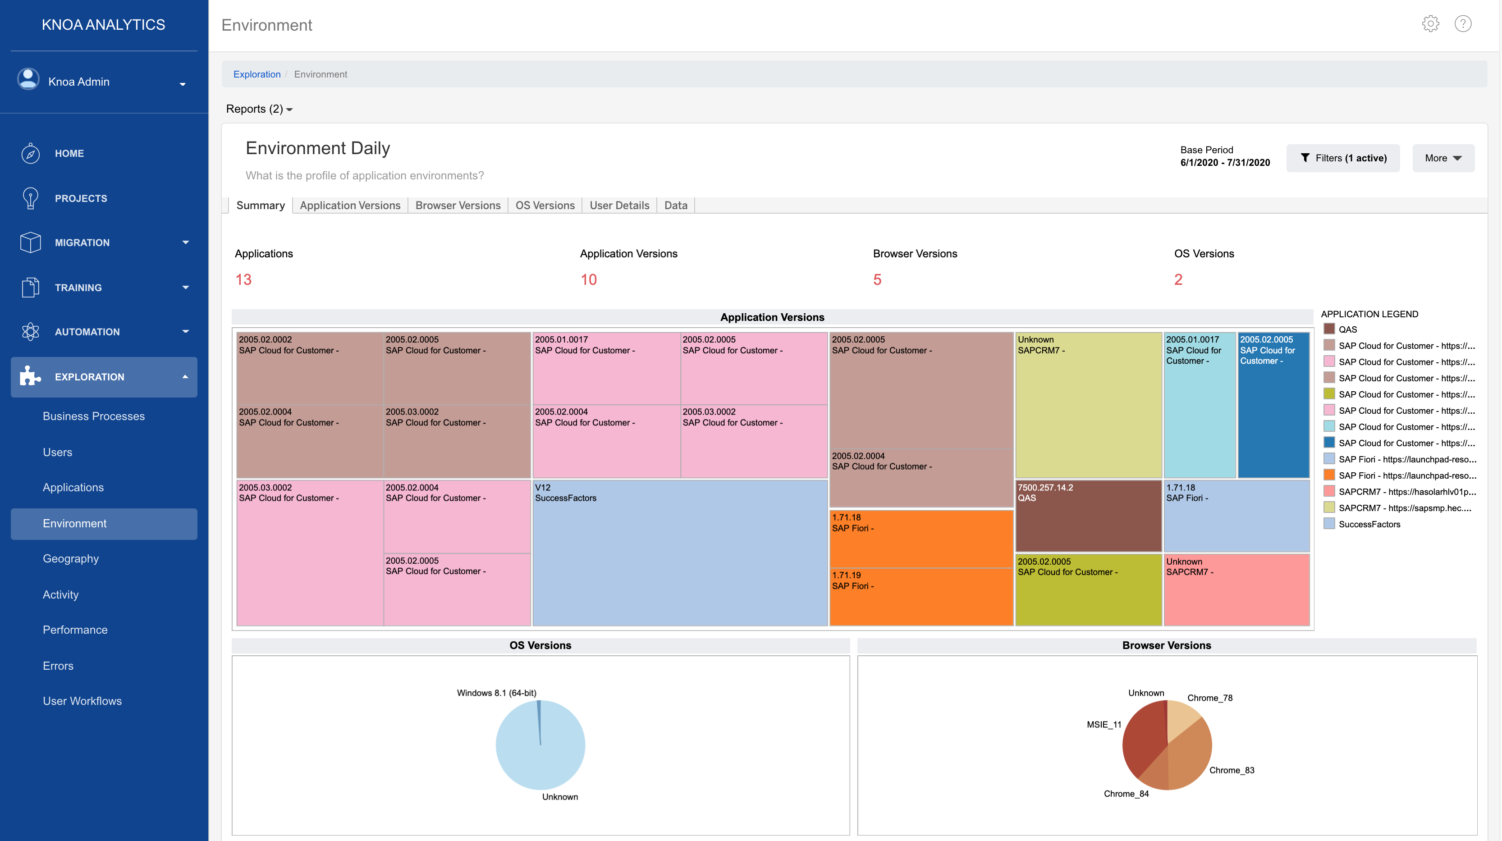Expand the Automation menu arrow

[185, 332]
